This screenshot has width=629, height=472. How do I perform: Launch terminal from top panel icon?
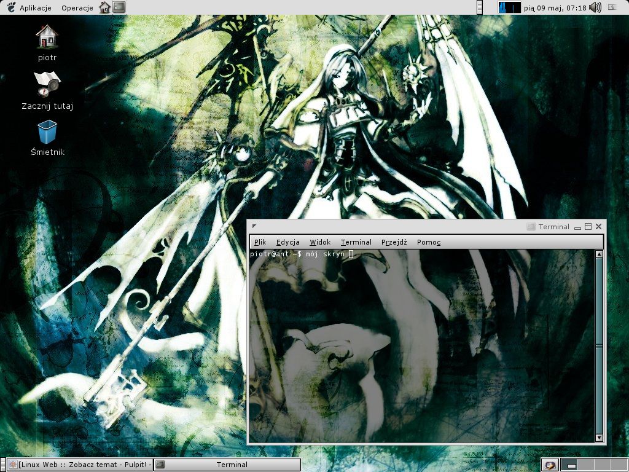(x=119, y=7)
